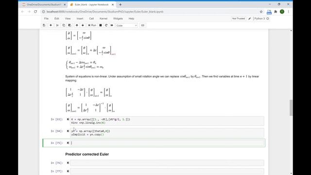
Task: Open the Edit menu
Action: (x=57, y=18)
